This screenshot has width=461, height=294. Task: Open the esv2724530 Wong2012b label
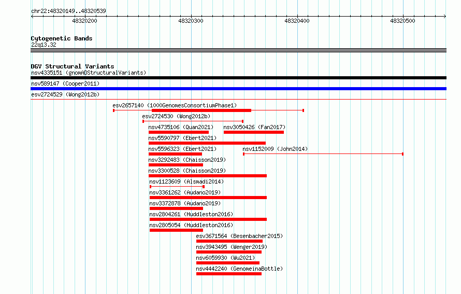click(x=176, y=116)
